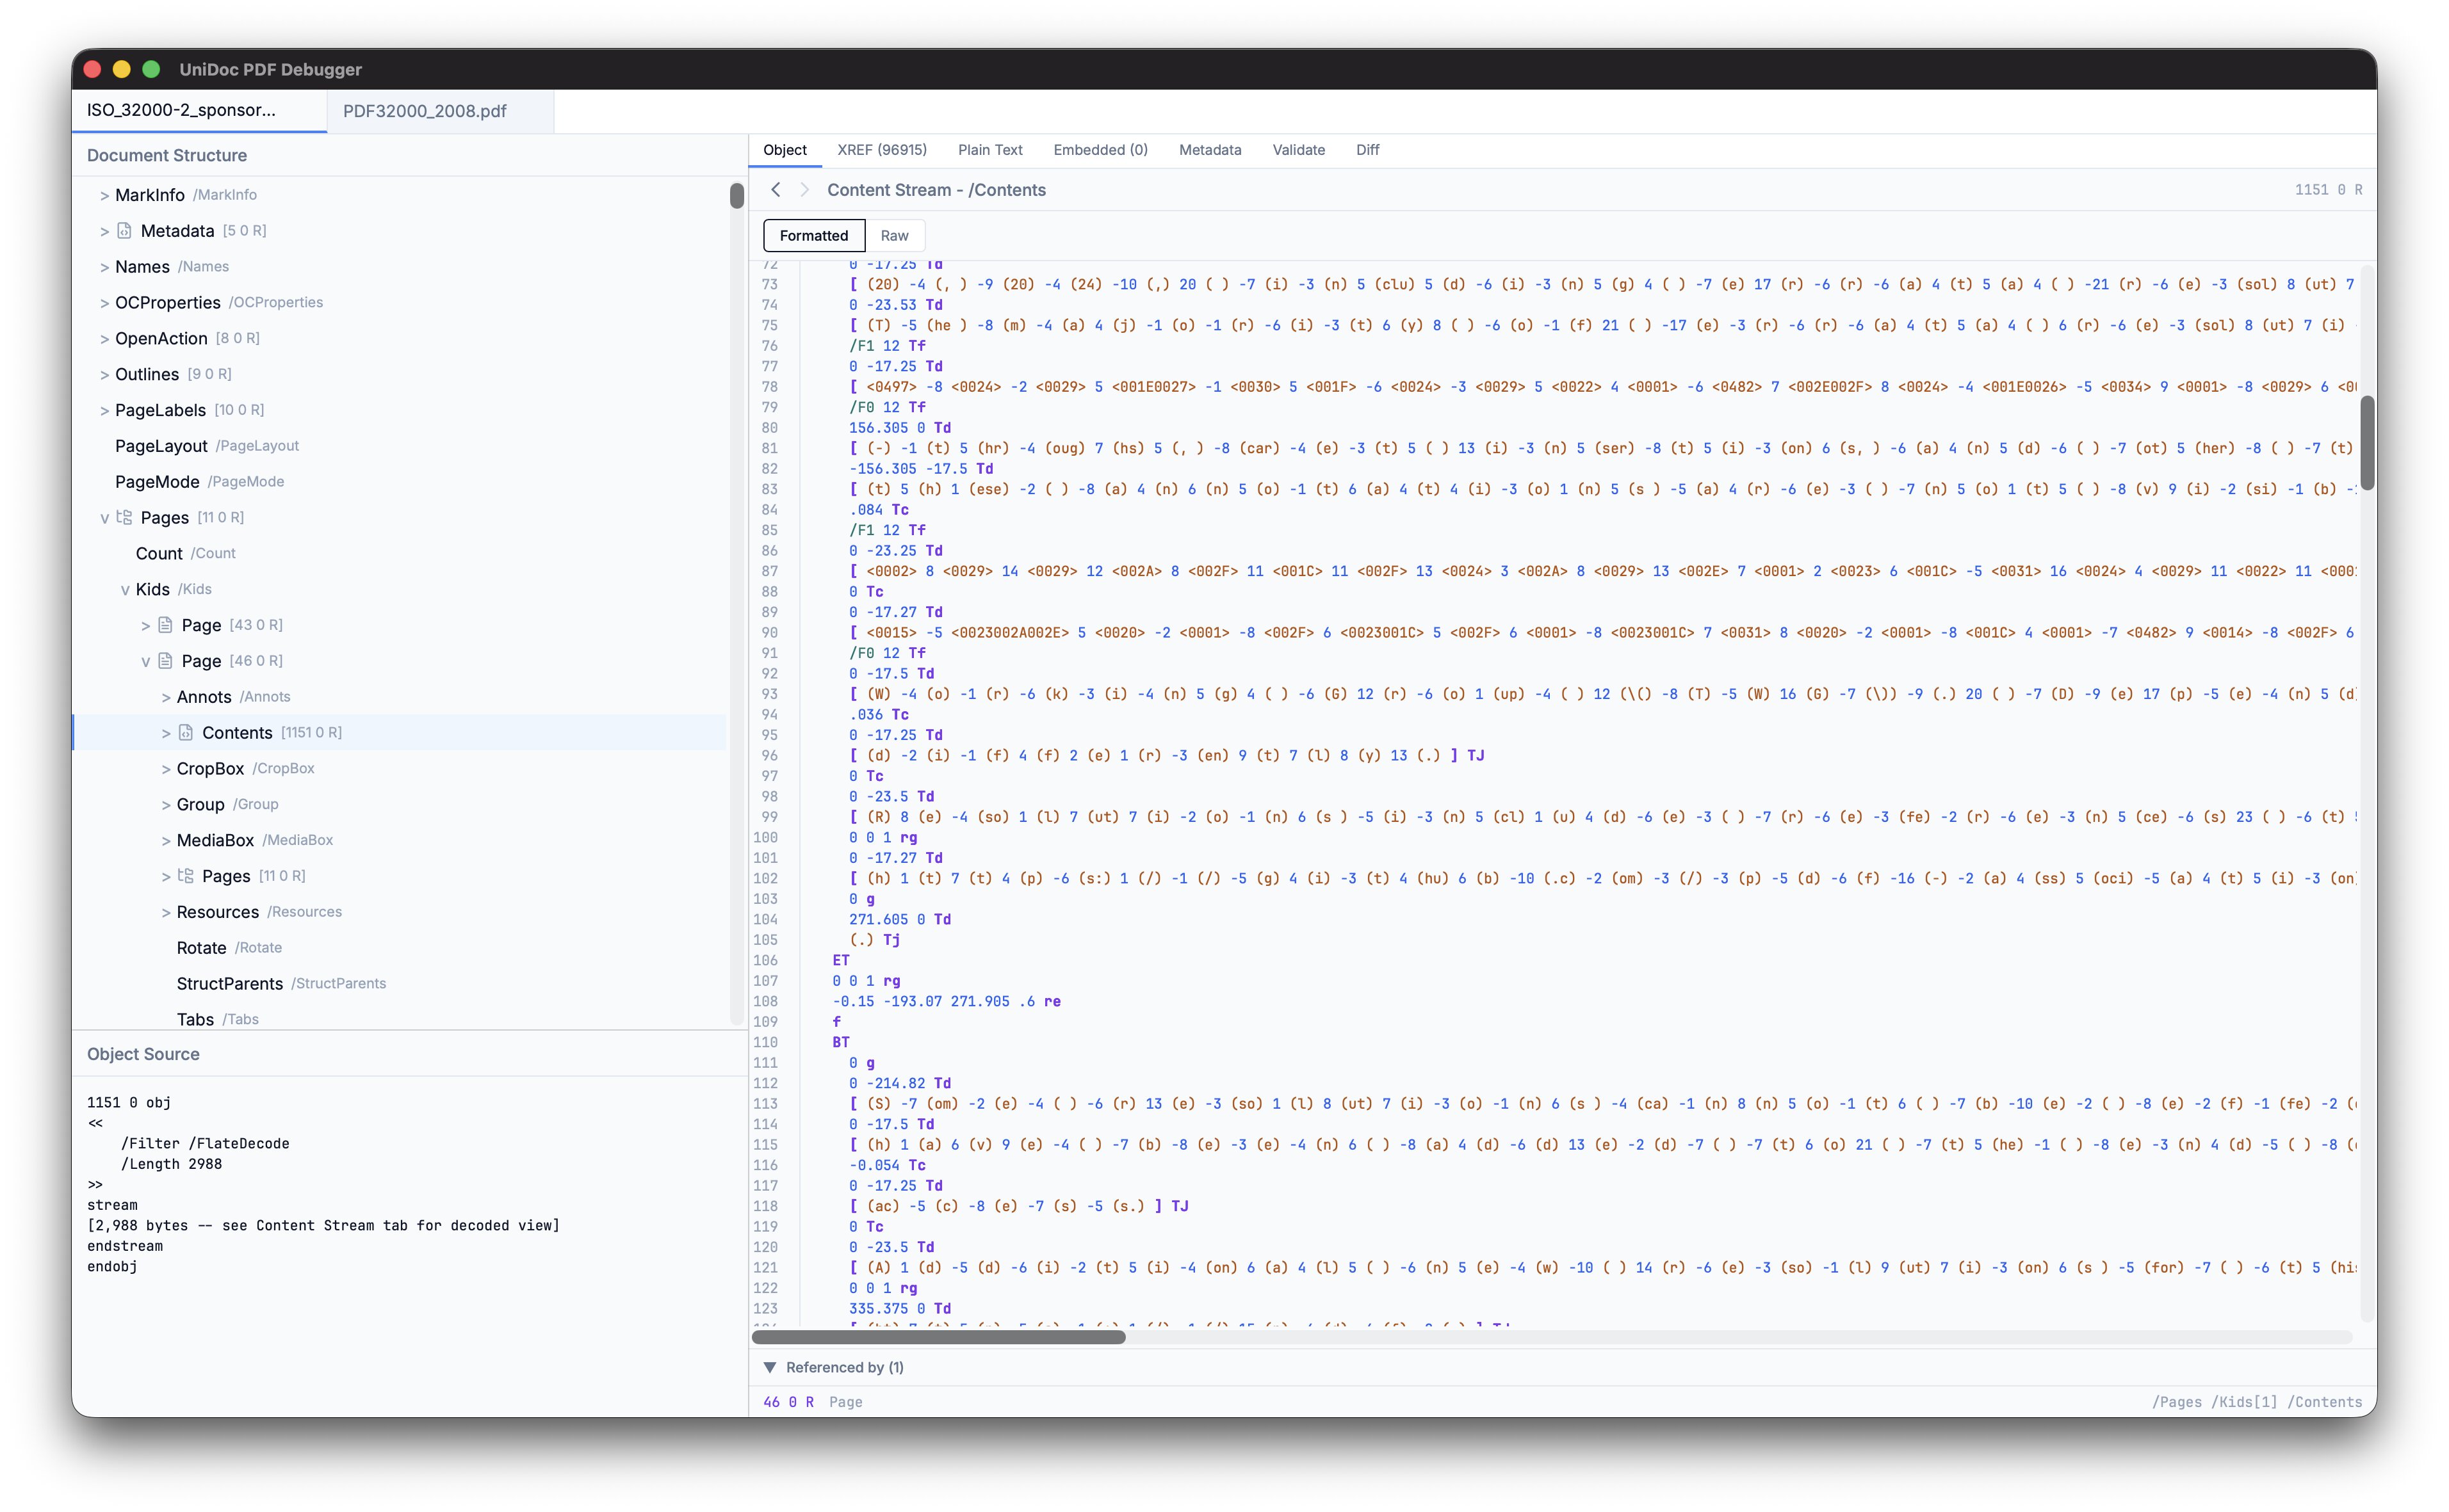
Task: Open the Validate tab
Action: coord(1299,150)
